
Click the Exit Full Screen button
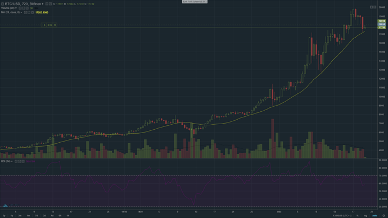click(195, 2)
